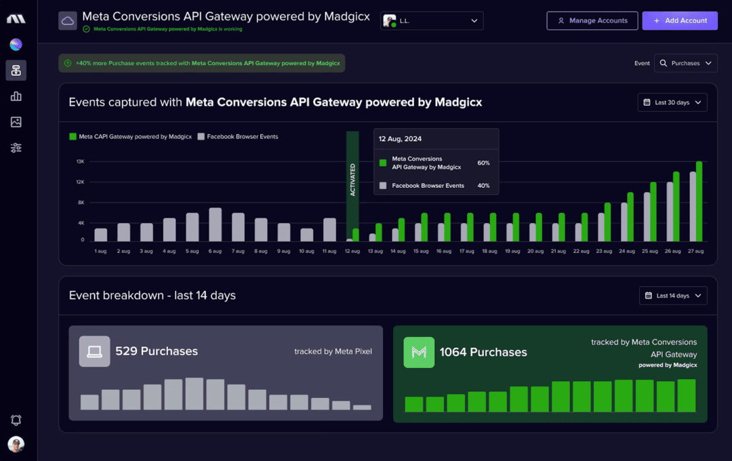Screen dimensions: 732x461
Task: Click green swatch in 12 Aug tooltip
Action: pos(383,163)
